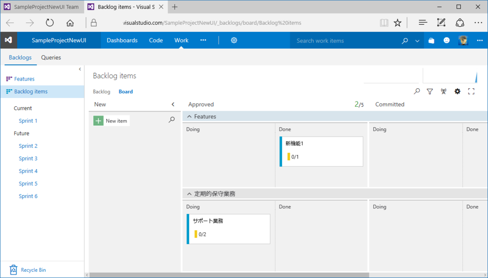Open the browser more actions ellipsis
Viewport: 488px width, 278px height.
tap(478, 23)
